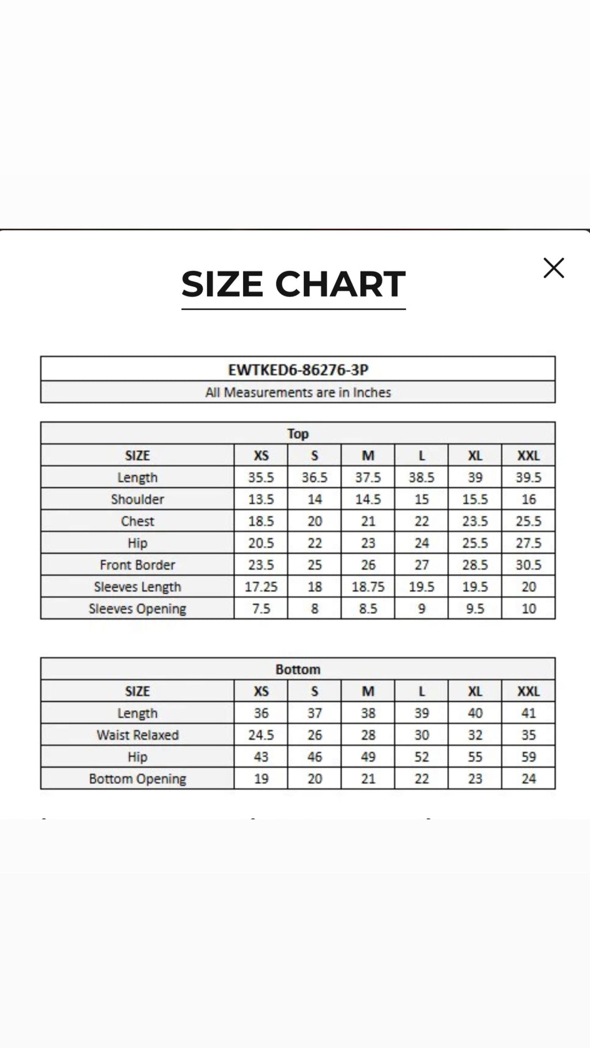The width and height of the screenshot is (590, 1048).
Task: Tap the SIZE CHART heading
Action: tap(293, 284)
